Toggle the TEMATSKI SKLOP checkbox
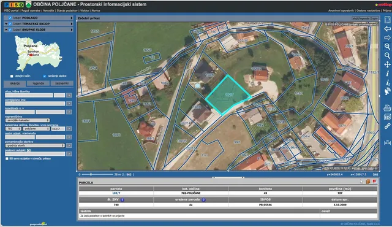 click(x=10, y=24)
